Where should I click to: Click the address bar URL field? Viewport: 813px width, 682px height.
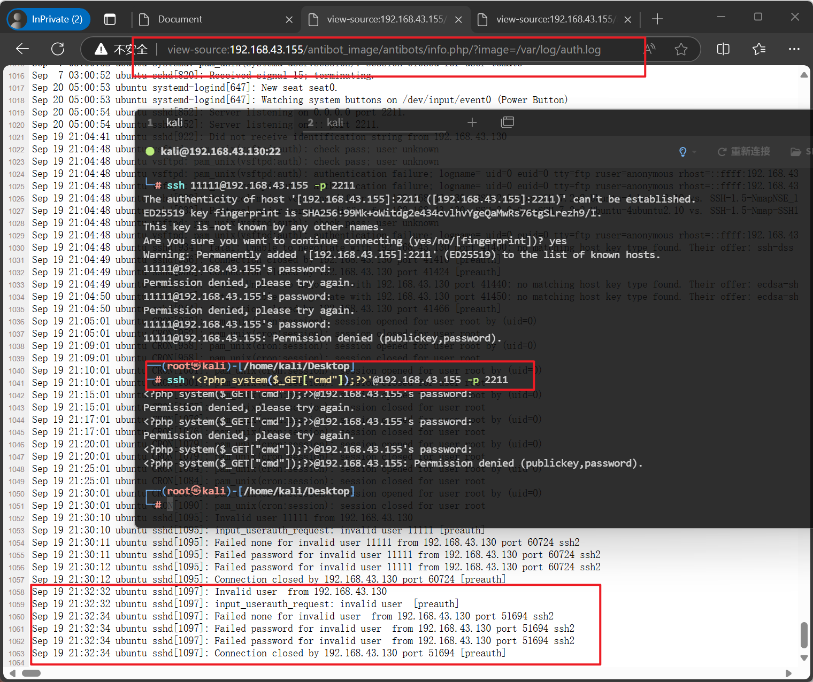pos(384,50)
